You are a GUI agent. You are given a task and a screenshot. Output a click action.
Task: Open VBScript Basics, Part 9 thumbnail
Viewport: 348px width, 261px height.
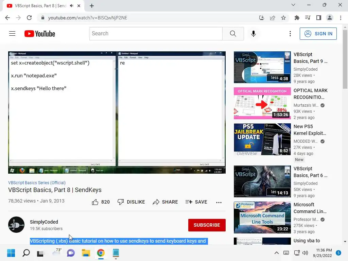[x=262, y=67]
